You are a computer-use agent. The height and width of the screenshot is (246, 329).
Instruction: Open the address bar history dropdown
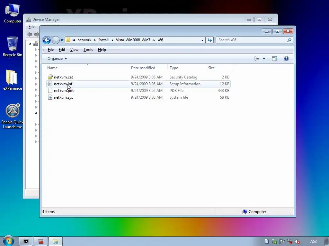tap(202, 40)
